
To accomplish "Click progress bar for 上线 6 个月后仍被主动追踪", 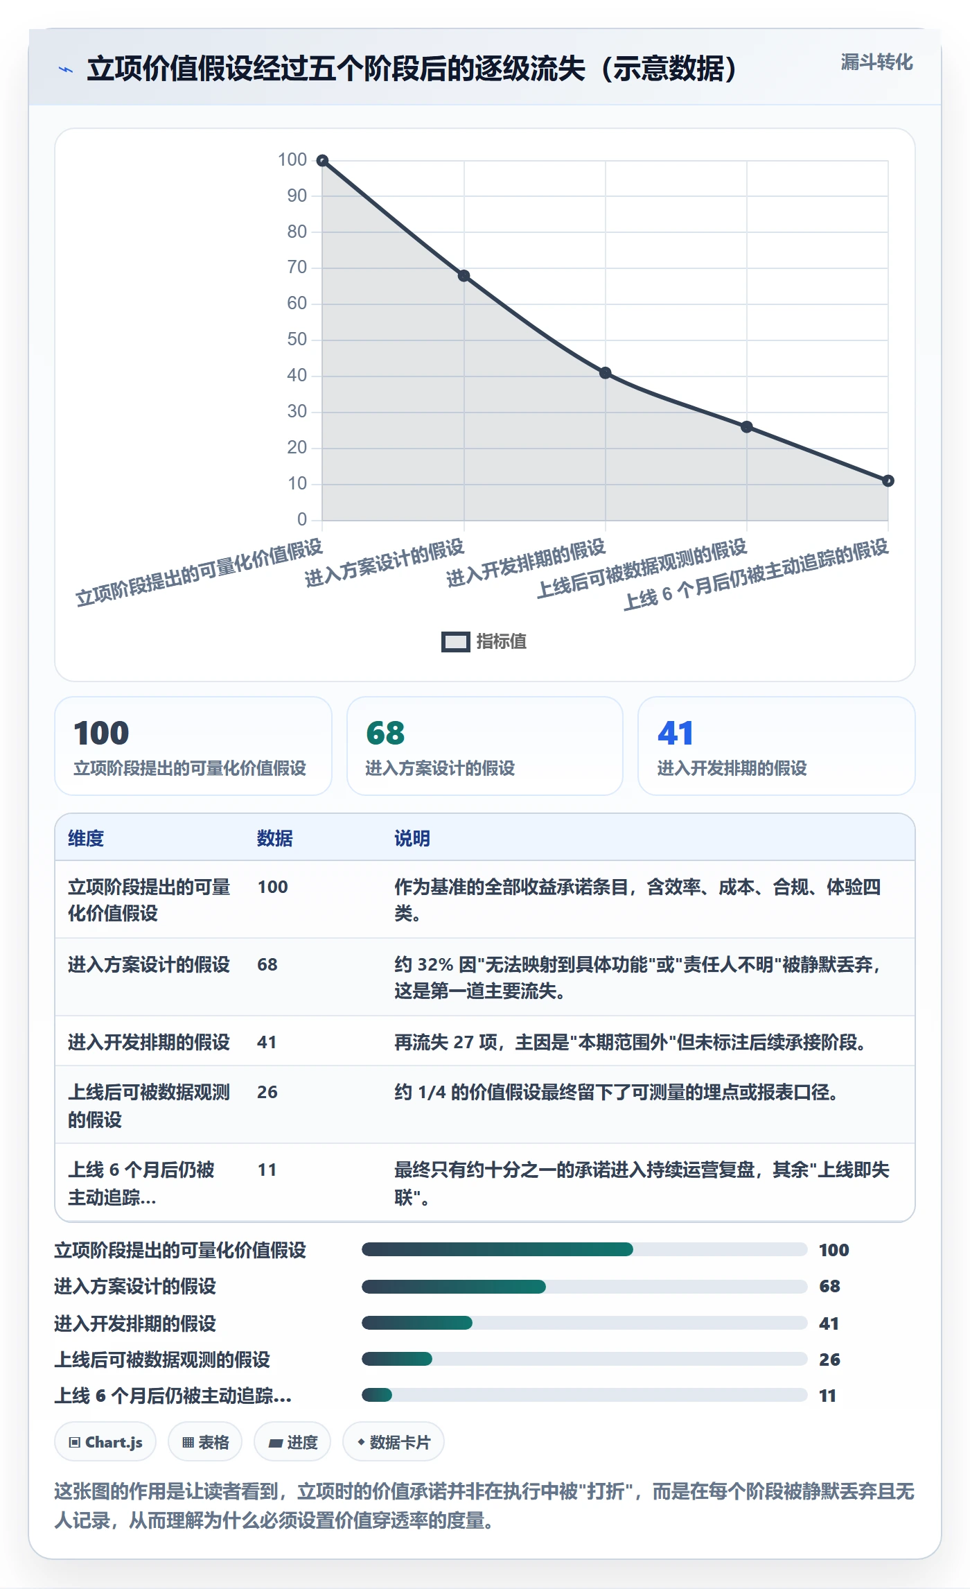I will click(x=584, y=1395).
